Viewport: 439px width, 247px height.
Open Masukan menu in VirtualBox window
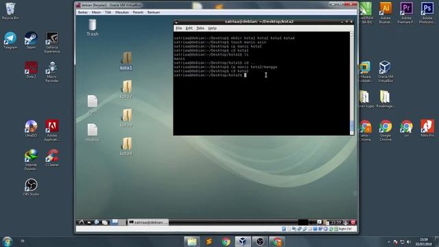coord(122,12)
